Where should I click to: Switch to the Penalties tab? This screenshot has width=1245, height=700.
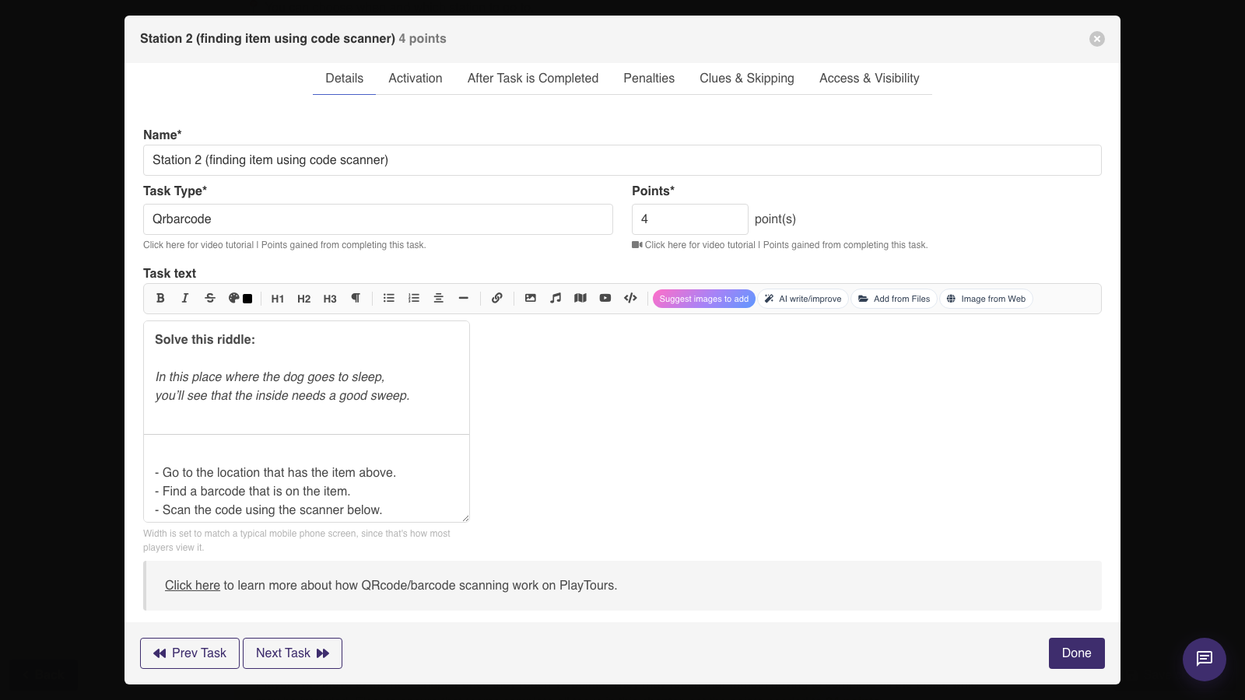pyautogui.click(x=649, y=78)
